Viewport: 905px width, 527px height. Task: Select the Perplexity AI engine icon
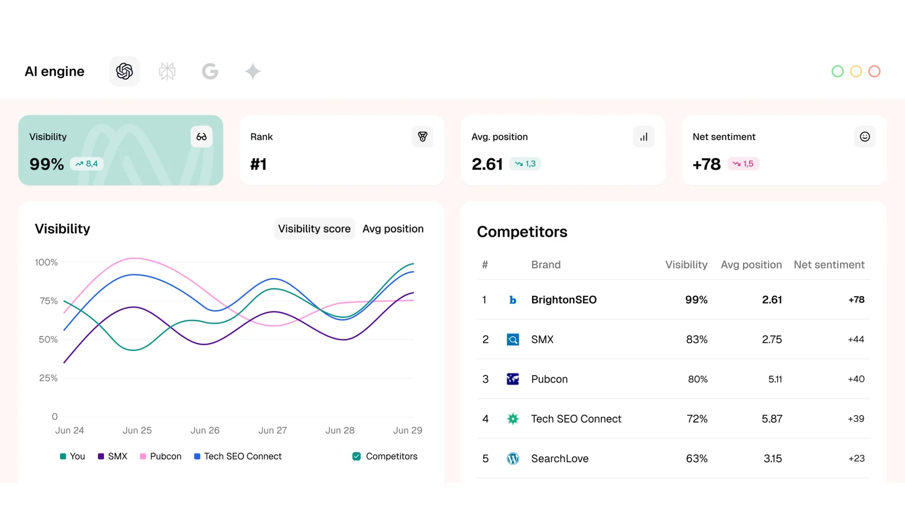(167, 71)
